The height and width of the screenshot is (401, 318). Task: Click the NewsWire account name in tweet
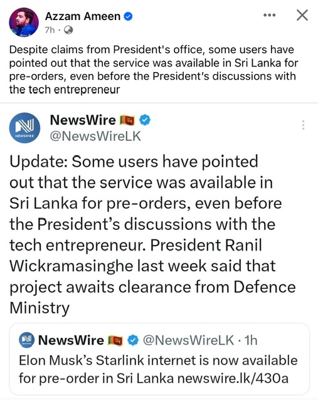tap(83, 120)
